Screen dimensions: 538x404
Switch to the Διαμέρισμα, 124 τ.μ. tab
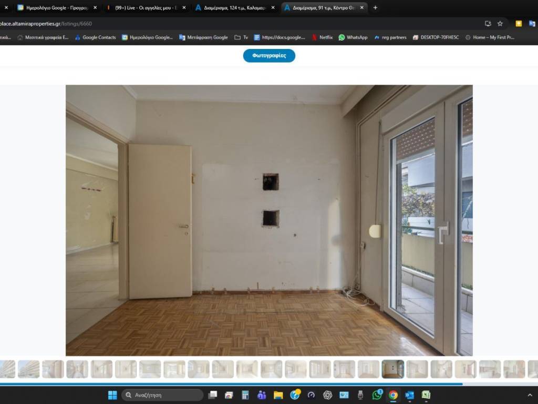tap(234, 8)
